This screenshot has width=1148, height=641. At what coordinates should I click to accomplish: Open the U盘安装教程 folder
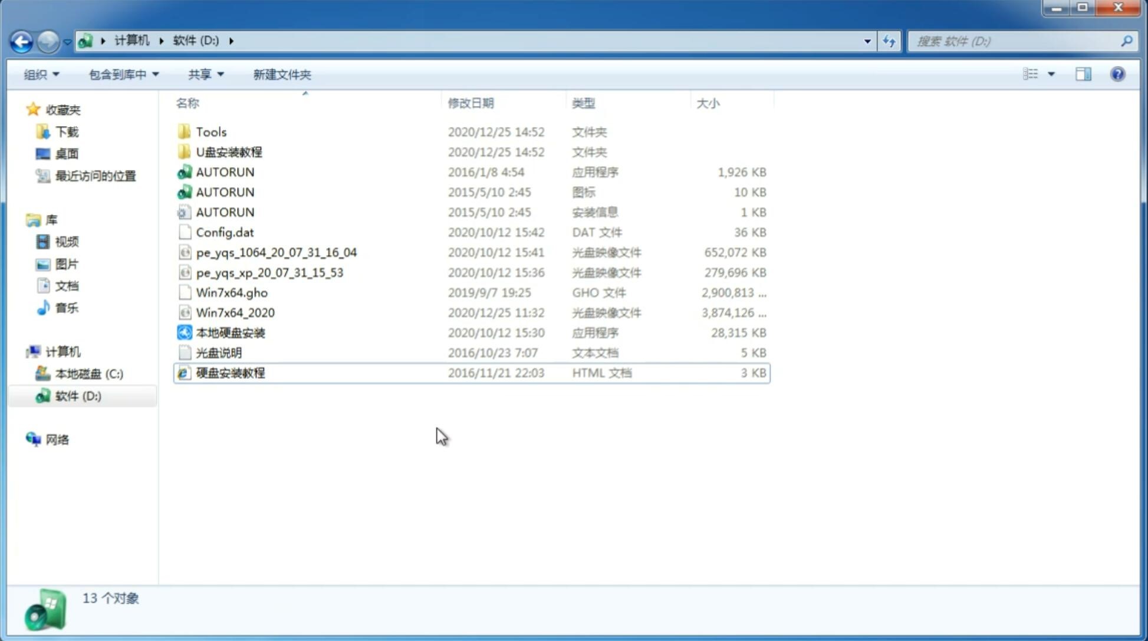click(x=229, y=152)
